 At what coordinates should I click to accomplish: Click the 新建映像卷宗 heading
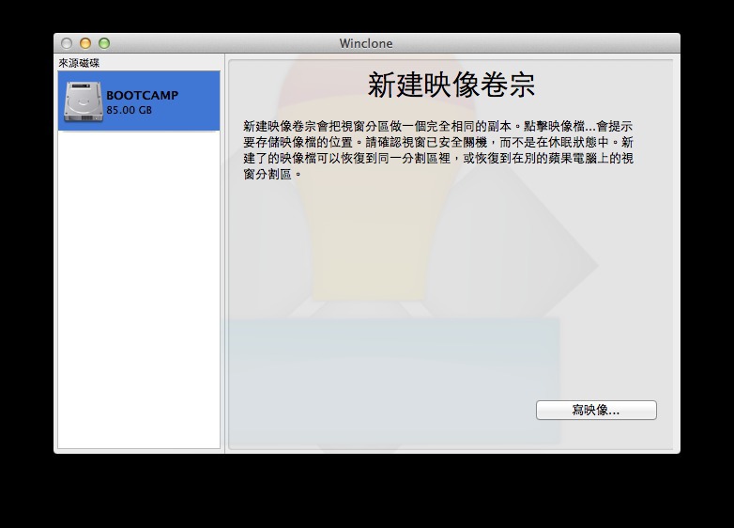pyautogui.click(x=451, y=85)
